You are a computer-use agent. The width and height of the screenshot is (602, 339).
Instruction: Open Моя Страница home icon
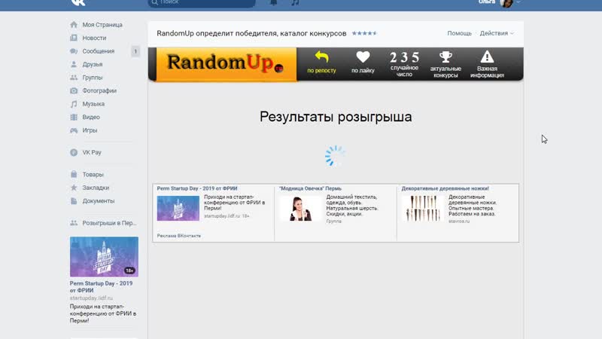click(x=74, y=25)
